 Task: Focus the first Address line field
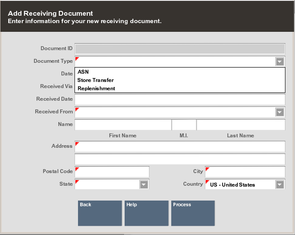tap(180, 146)
